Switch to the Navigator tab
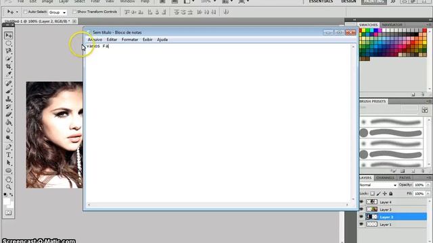This screenshot has width=433, height=243. (x=392, y=25)
